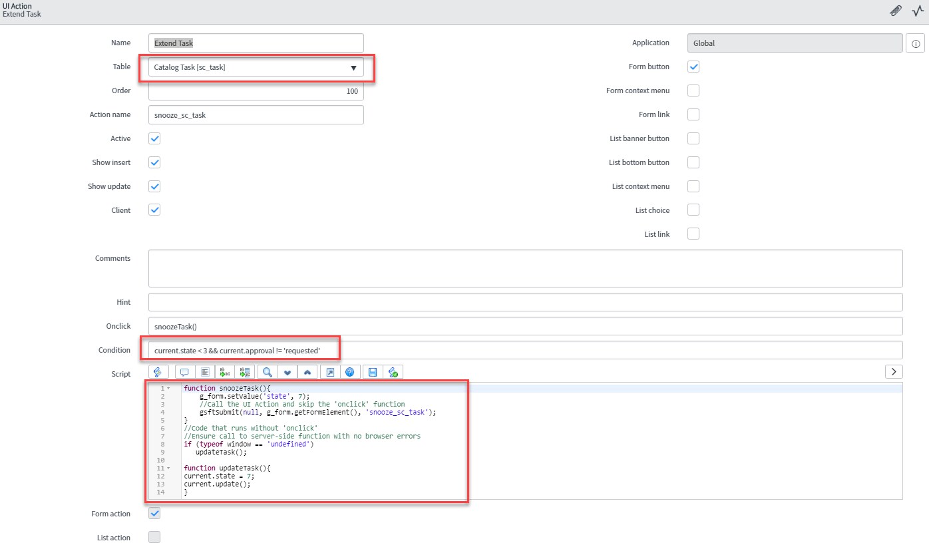The height and width of the screenshot is (543, 929).
Task: Enable the List context menu checkbox
Action: 693,186
